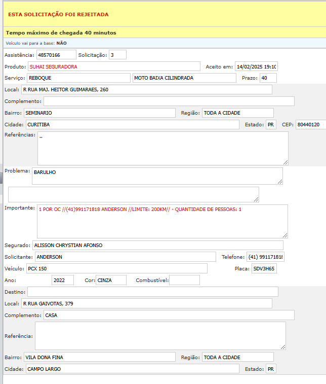This screenshot has width=326, height=384.
Task: Focus the Telefone field
Action: pos(265,257)
